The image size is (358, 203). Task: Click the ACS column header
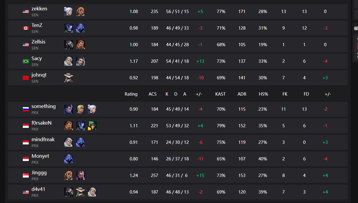(x=152, y=94)
